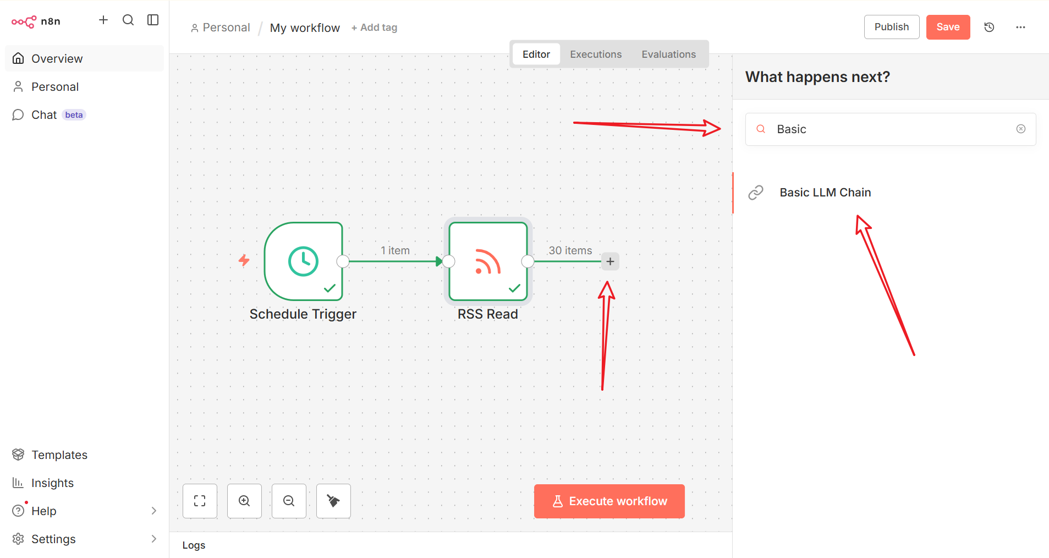Click the RSS Read label

(x=488, y=314)
